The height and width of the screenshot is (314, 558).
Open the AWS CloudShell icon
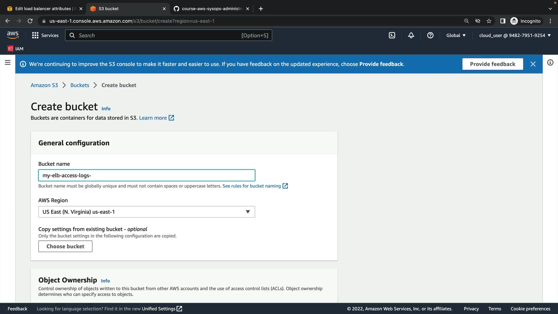pos(392,35)
